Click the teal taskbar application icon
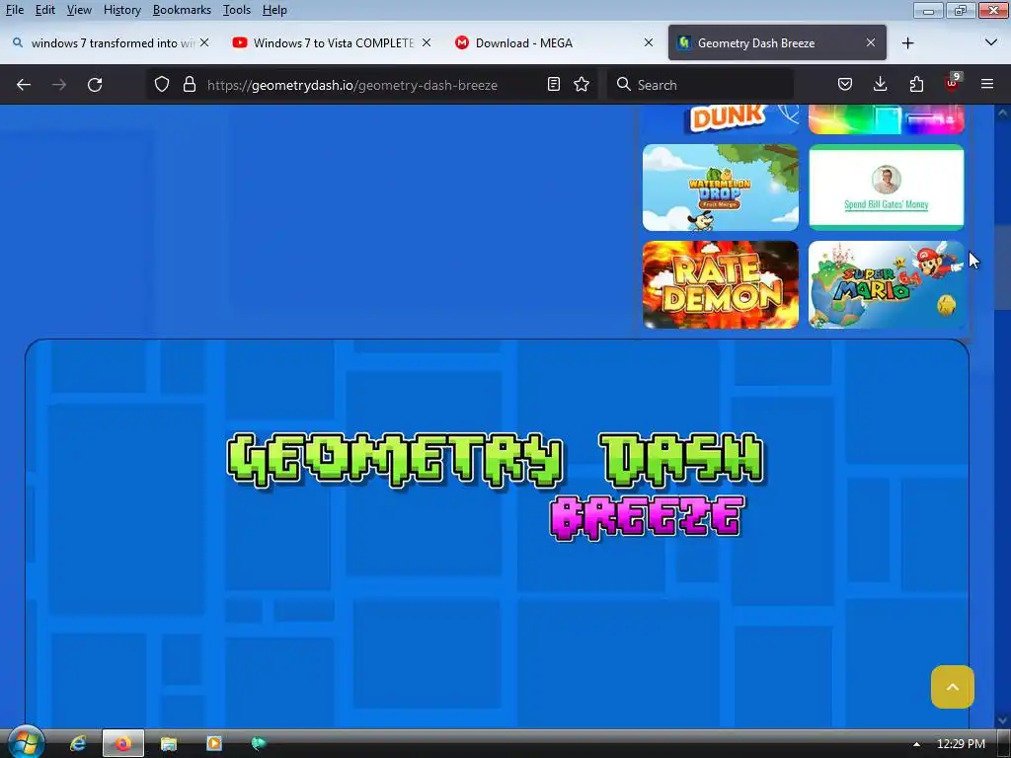The height and width of the screenshot is (758, 1011). [259, 744]
